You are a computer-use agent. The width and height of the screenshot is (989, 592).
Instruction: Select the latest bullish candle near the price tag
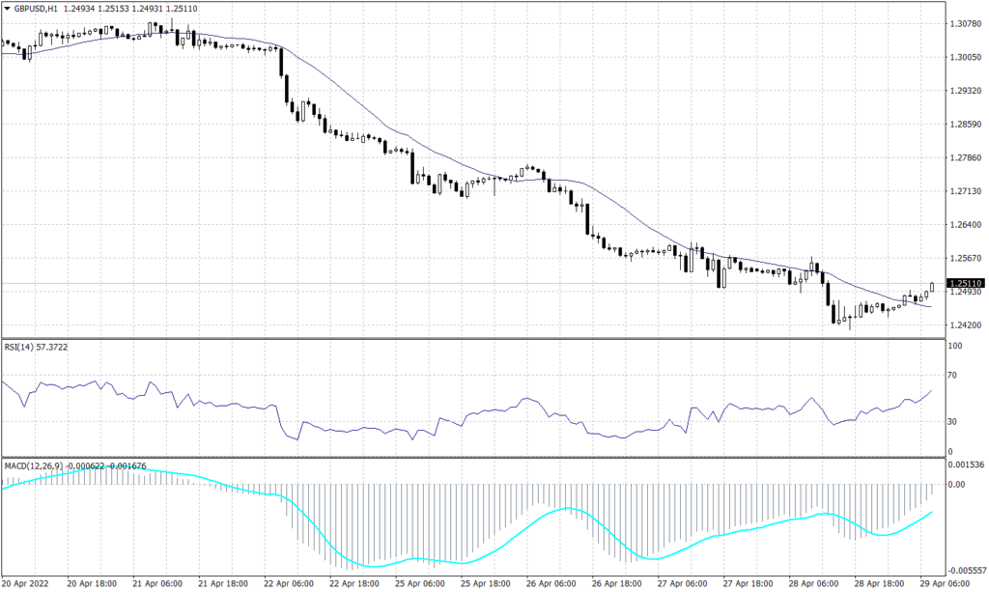tap(932, 288)
